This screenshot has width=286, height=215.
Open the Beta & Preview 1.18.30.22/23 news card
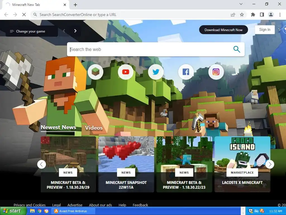(x=184, y=164)
